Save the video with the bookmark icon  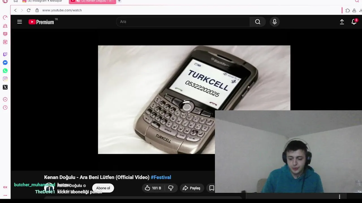(x=212, y=188)
